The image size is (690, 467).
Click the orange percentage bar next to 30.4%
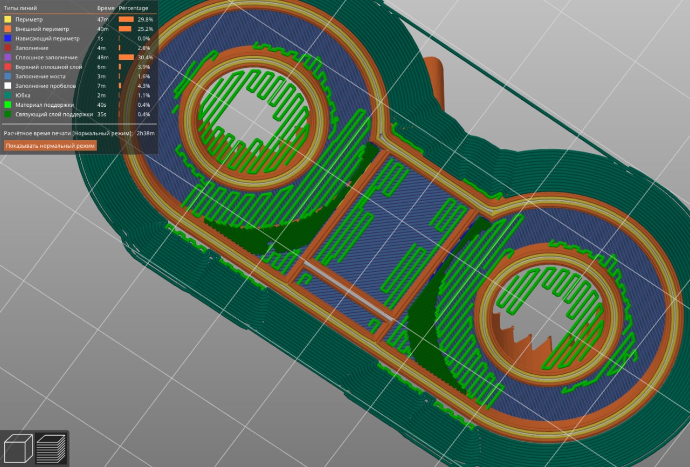tap(126, 57)
